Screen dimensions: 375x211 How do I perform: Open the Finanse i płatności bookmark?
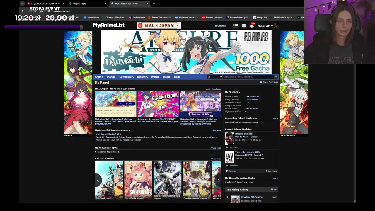(213, 18)
